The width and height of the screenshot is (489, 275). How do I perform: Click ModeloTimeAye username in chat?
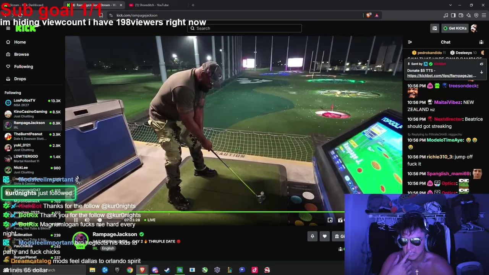click(x=445, y=140)
